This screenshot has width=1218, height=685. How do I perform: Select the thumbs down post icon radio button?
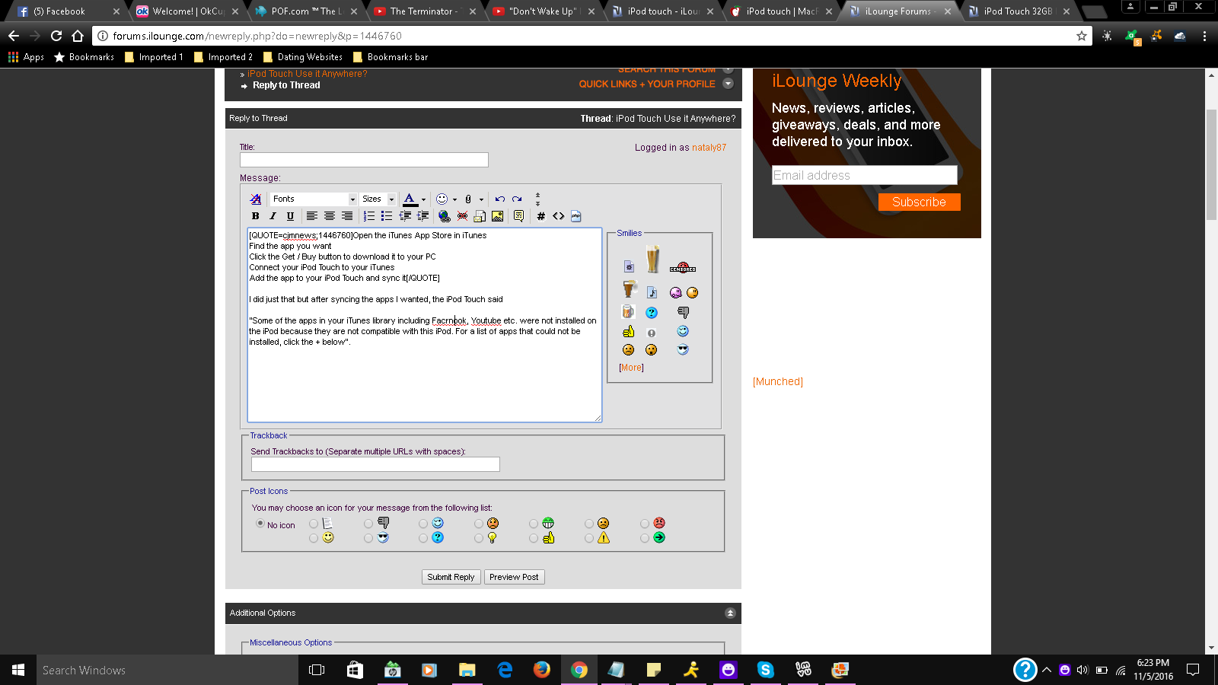click(x=368, y=524)
